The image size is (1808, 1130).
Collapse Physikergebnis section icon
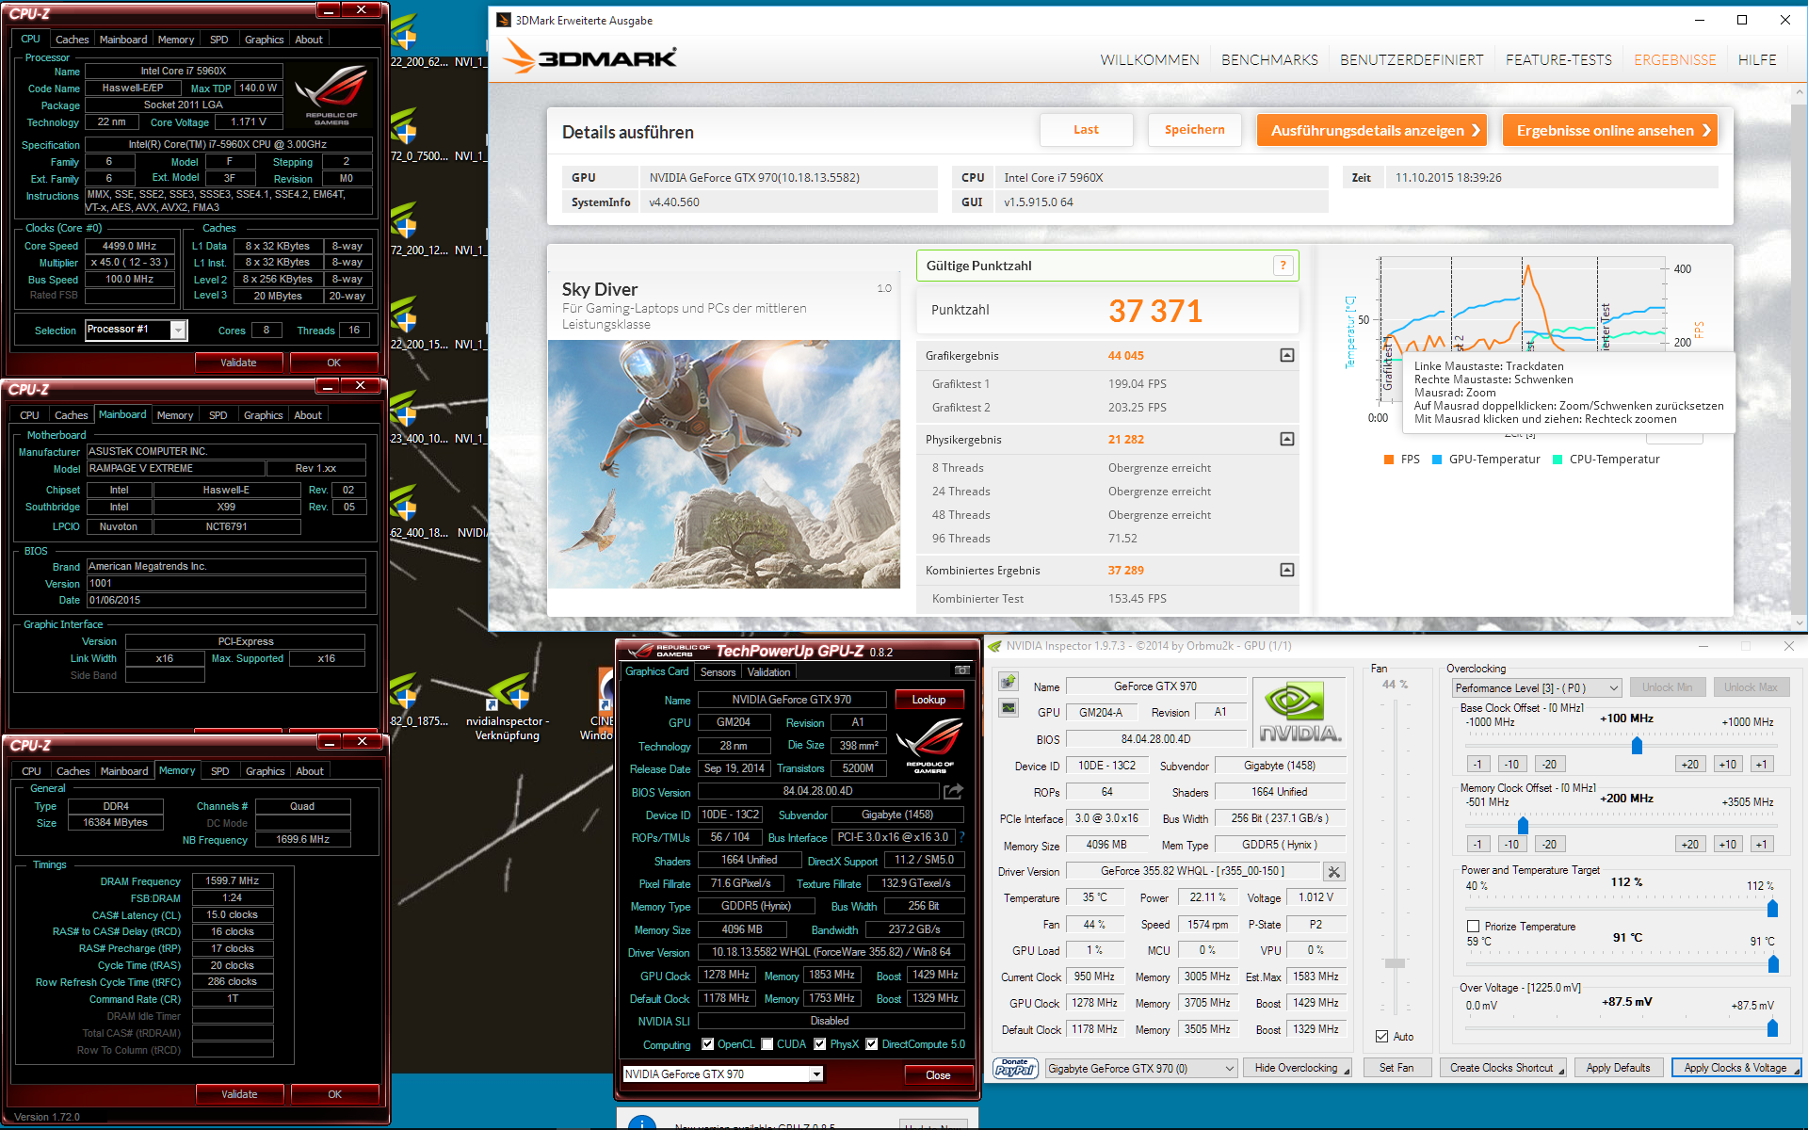1287,439
